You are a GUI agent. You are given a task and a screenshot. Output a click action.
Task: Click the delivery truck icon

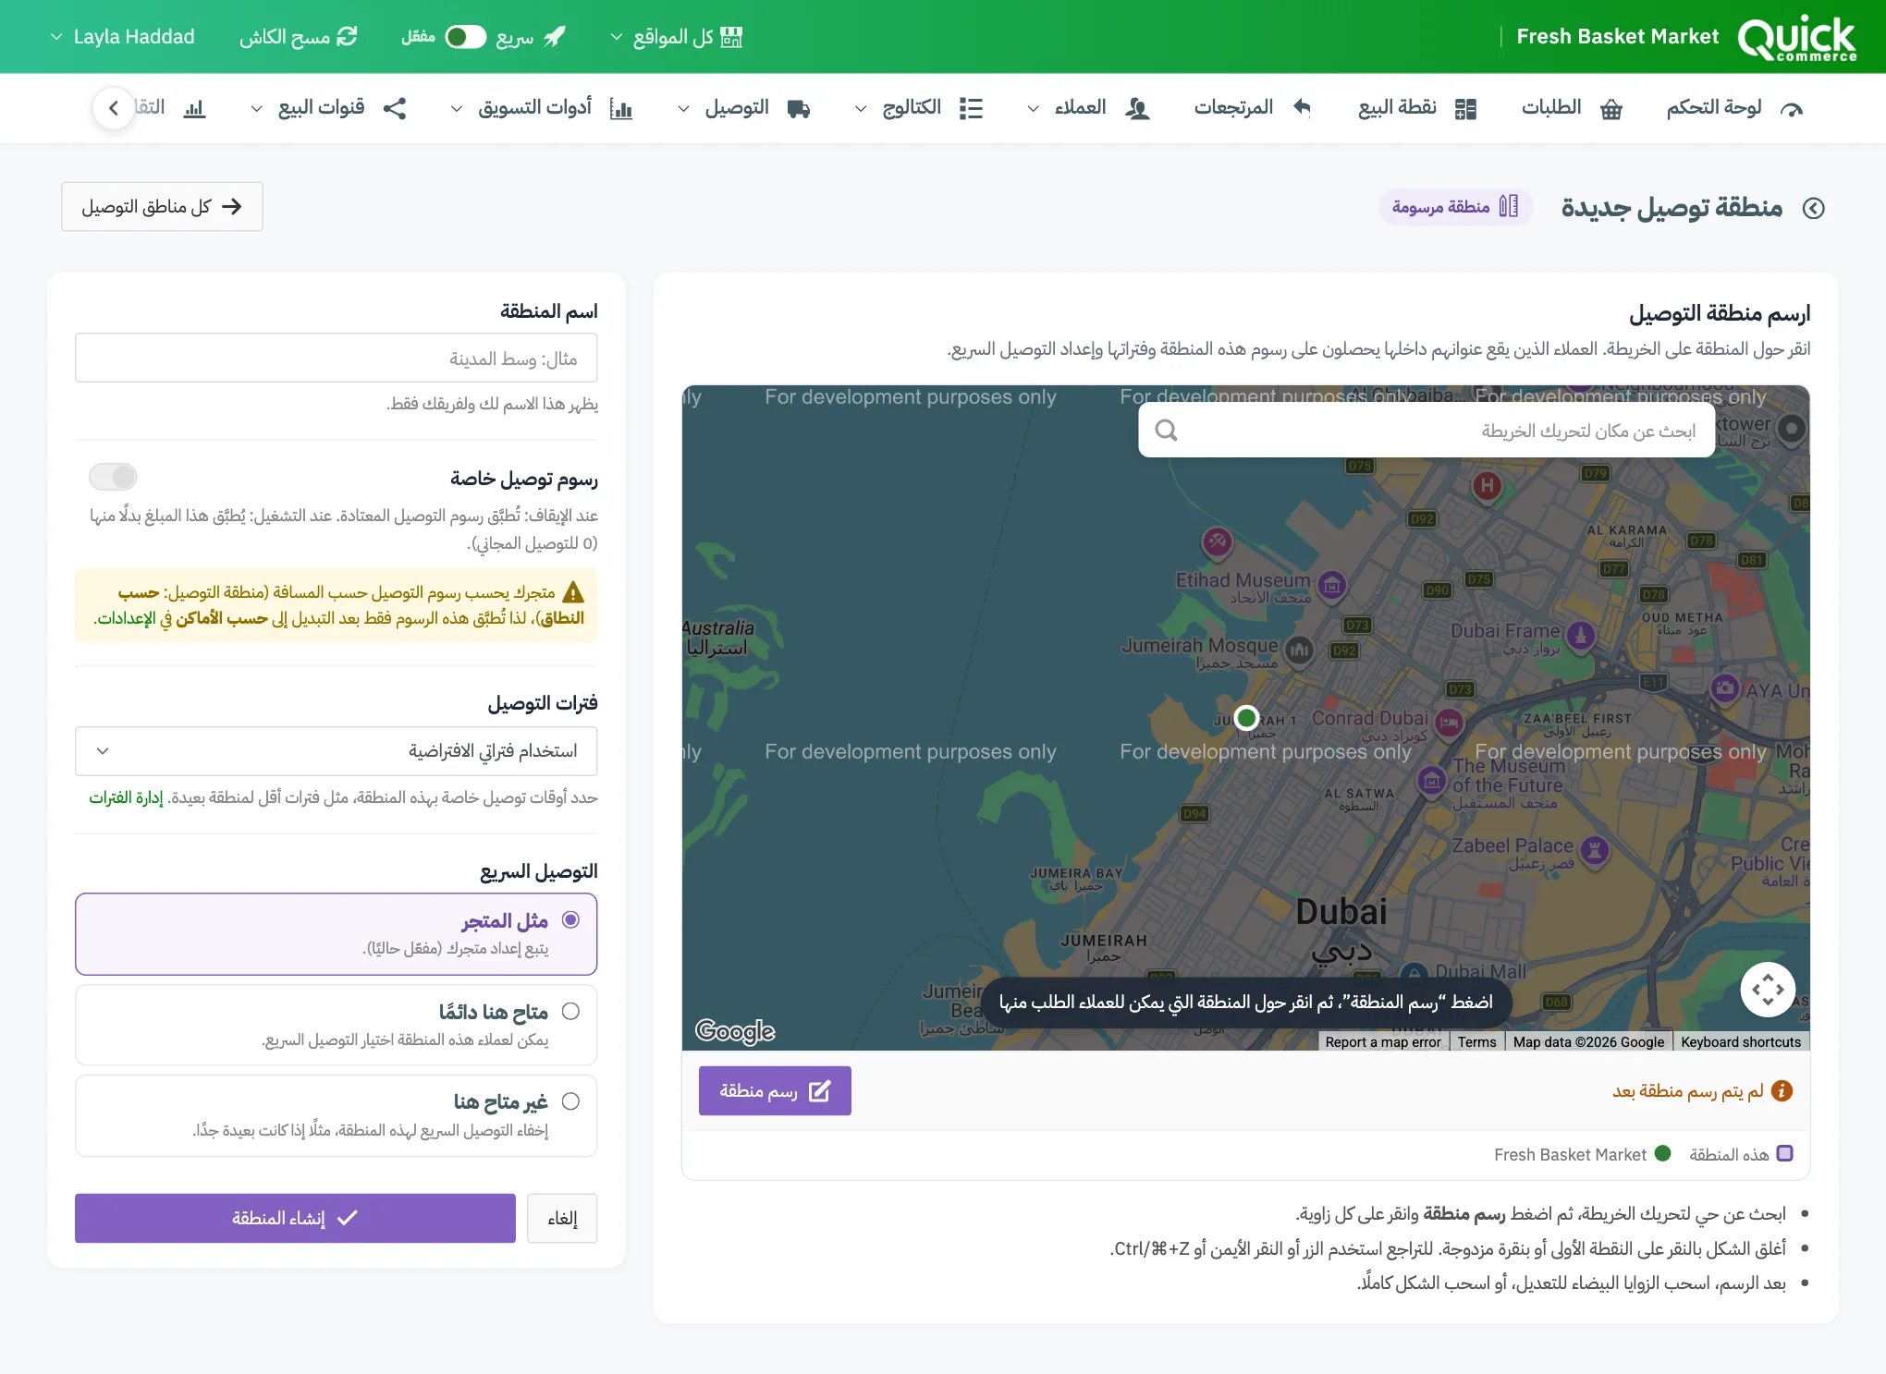pyautogui.click(x=799, y=109)
